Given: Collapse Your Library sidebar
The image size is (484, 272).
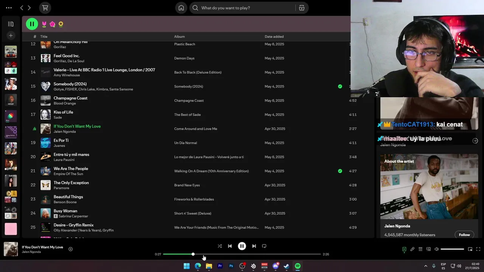Looking at the screenshot, I should (x=11, y=24).
